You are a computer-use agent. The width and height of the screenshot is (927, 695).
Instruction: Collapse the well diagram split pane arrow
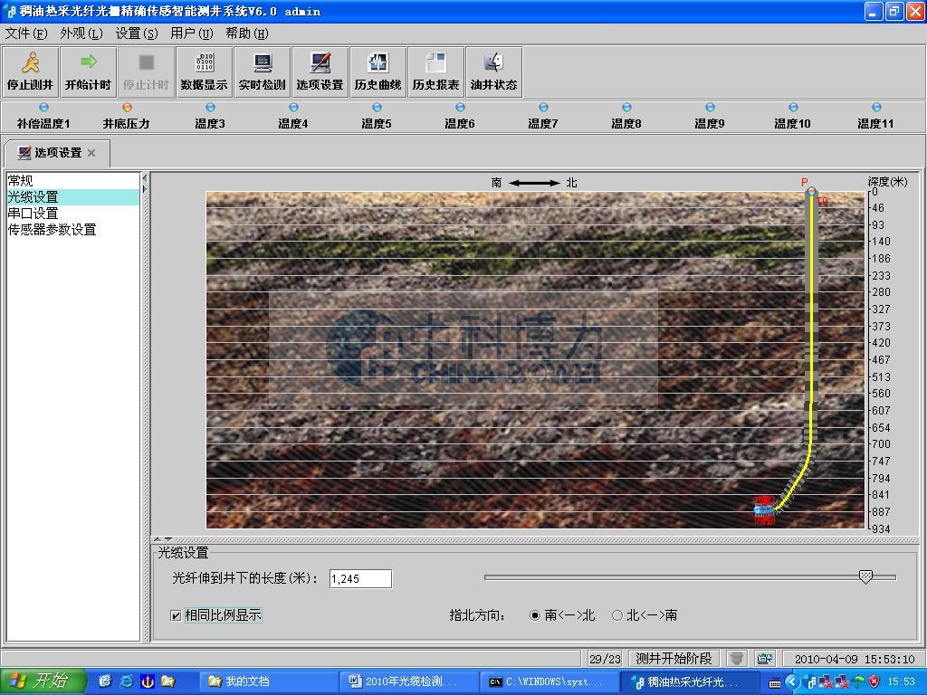(158, 539)
